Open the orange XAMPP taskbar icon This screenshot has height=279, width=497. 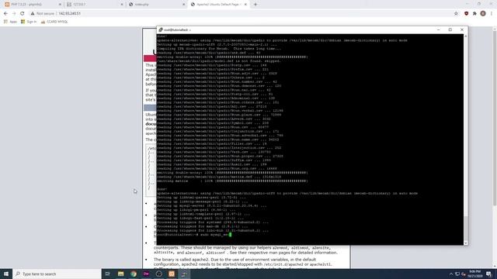[x=172, y=274]
